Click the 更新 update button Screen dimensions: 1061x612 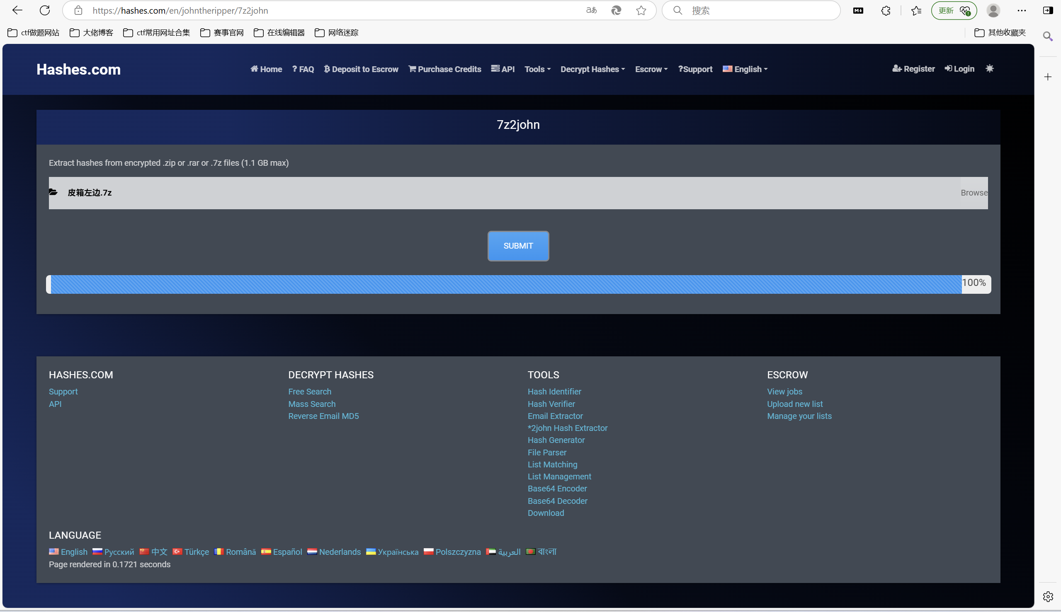(953, 10)
